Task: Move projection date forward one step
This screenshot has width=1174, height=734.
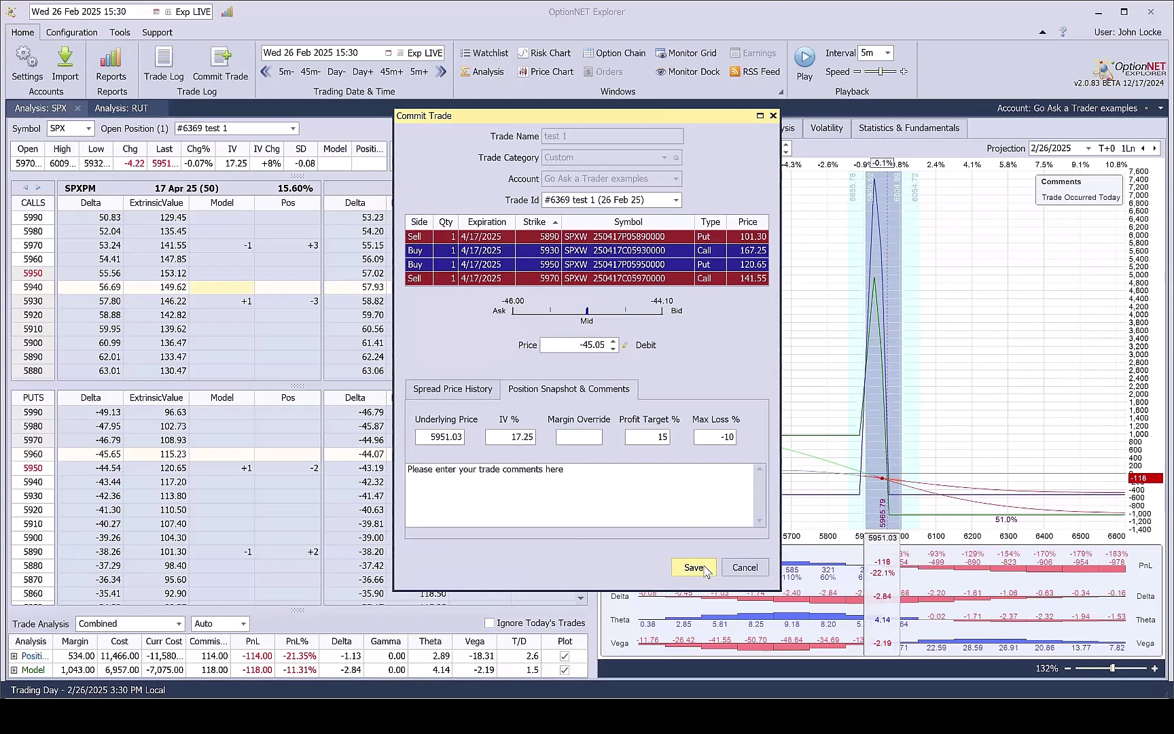Action: click(1154, 148)
